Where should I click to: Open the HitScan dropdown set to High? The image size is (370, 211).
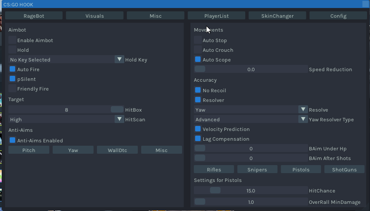coord(120,119)
